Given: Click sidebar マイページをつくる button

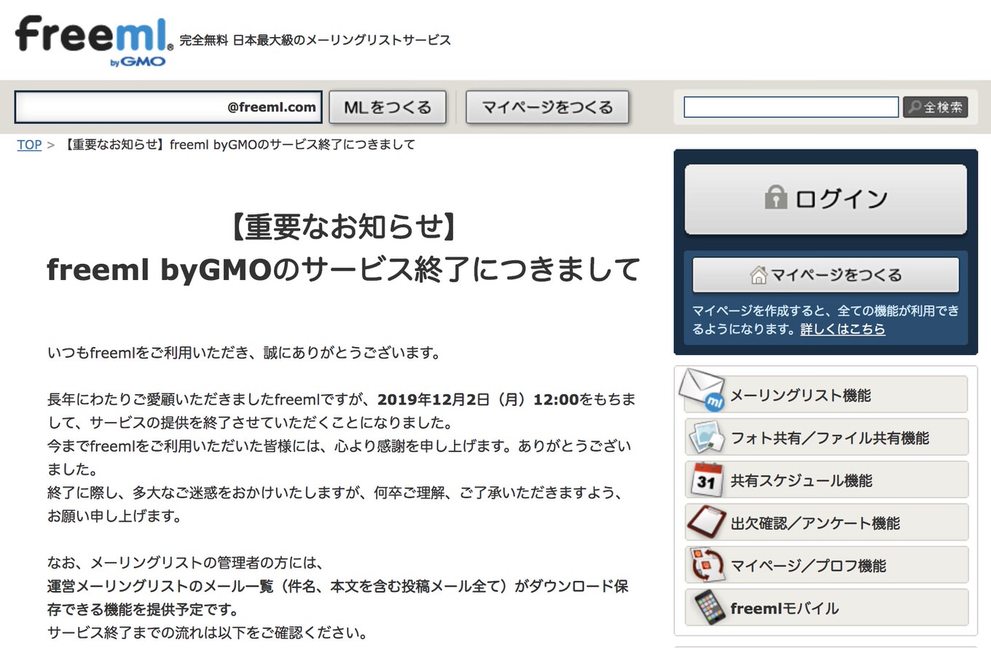Looking at the screenshot, I should pos(826,275).
